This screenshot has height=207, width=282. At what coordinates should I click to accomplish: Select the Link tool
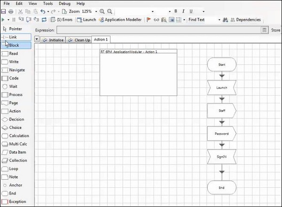click(13, 37)
